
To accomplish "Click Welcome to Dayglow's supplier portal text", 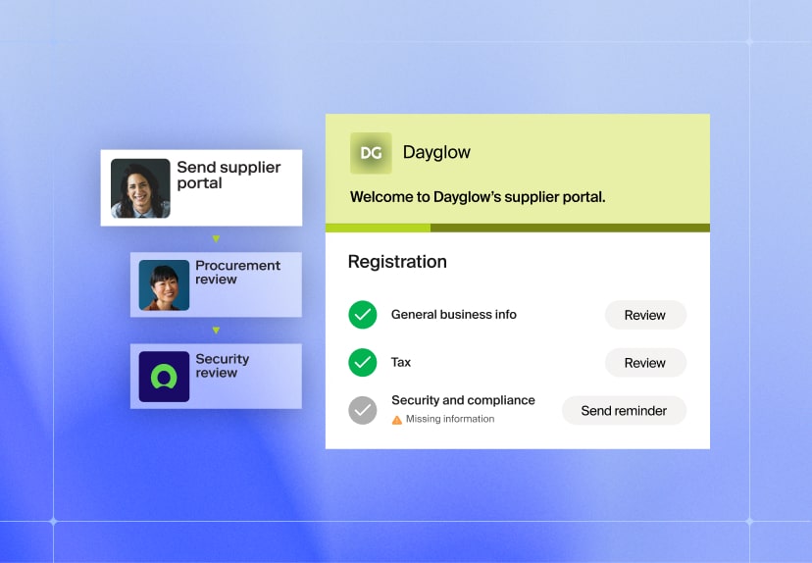I will [478, 197].
